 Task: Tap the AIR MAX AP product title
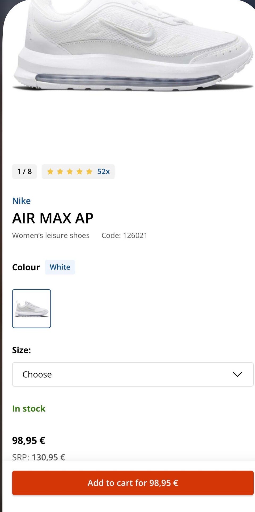tap(53, 218)
